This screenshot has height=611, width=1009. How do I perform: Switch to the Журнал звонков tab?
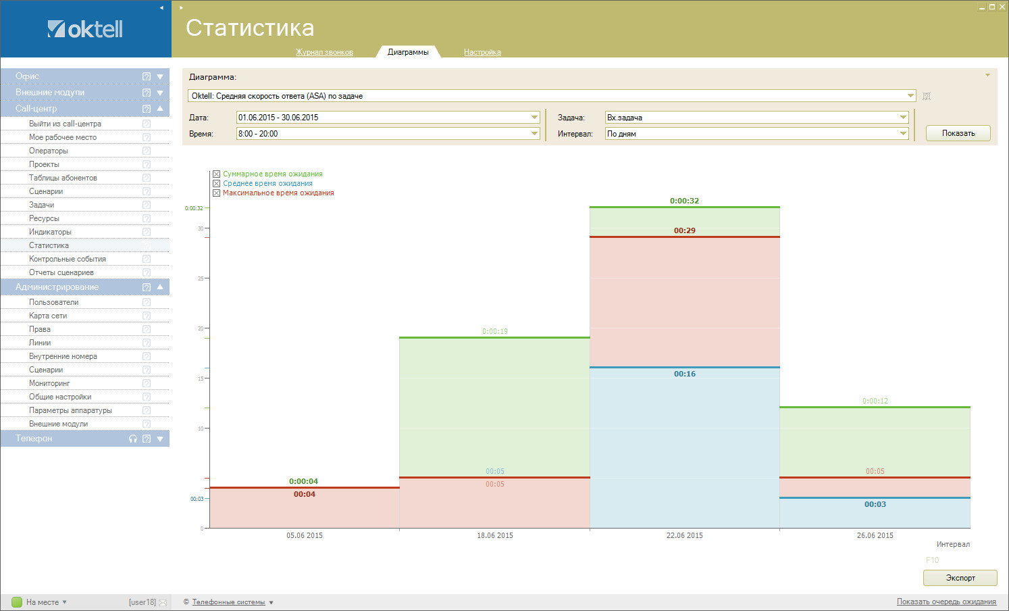tap(324, 52)
